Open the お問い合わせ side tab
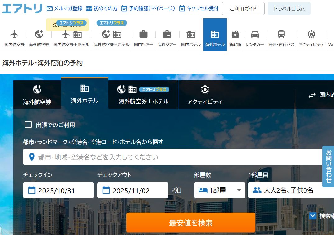 click(328, 166)
